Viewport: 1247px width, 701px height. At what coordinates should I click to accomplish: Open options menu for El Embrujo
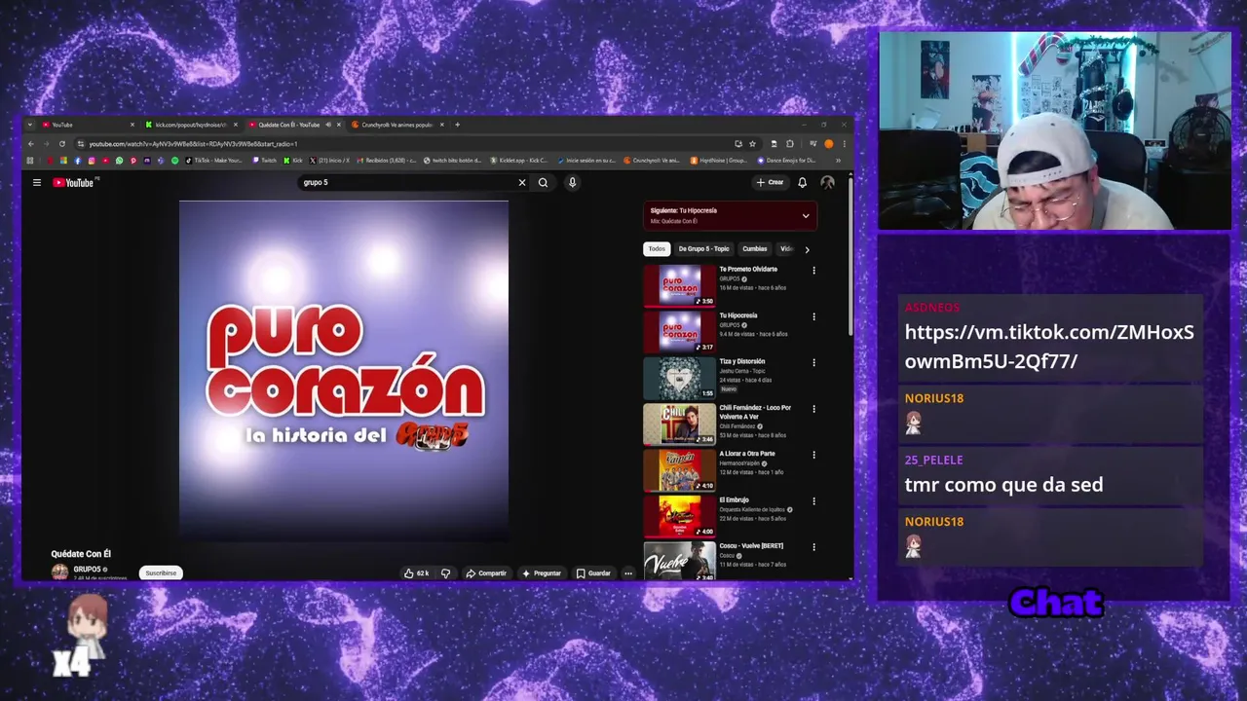(x=813, y=501)
